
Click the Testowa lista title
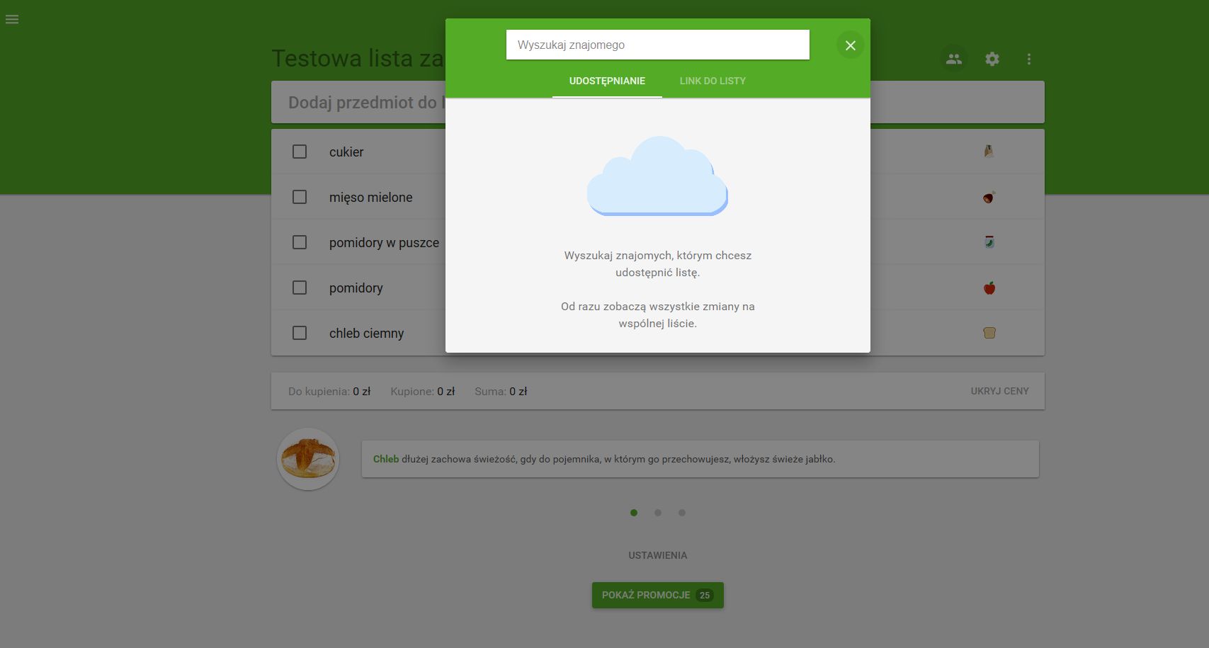[x=358, y=58]
